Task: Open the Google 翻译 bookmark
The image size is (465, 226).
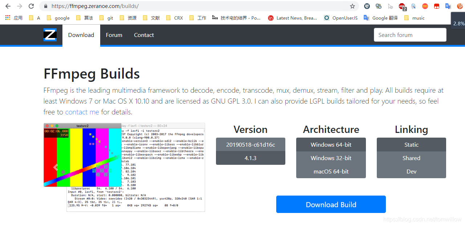Action: pyautogui.click(x=381, y=18)
